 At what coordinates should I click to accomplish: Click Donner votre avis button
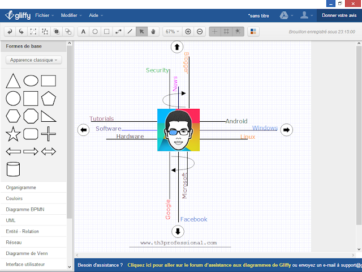(x=339, y=15)
